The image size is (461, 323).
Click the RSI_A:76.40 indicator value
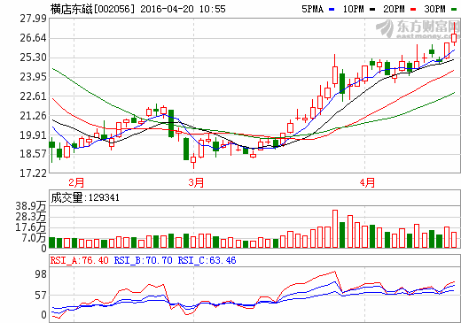point(79,260)
